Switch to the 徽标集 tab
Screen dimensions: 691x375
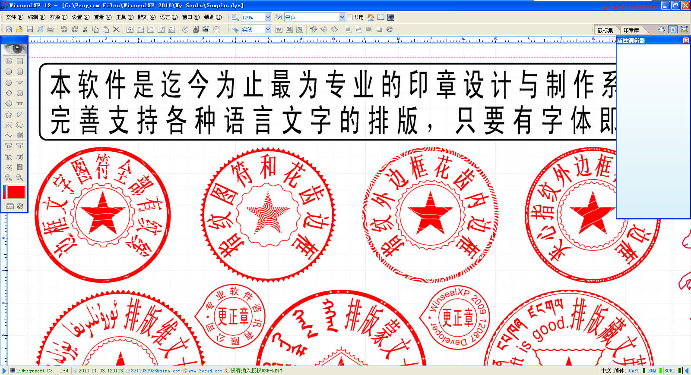(605, 30)
